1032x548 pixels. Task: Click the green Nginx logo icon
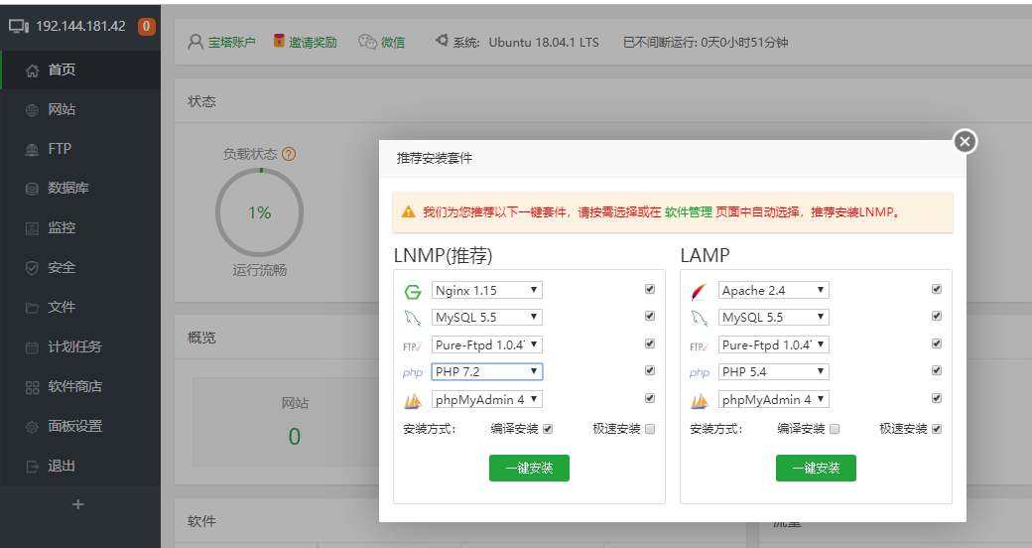pos(413,291)
